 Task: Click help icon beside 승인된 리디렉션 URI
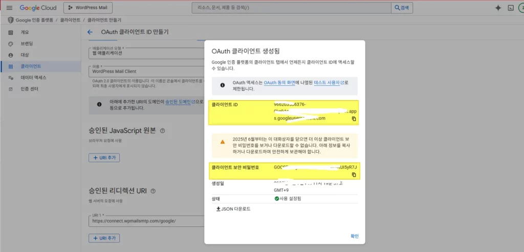(153, 191)
